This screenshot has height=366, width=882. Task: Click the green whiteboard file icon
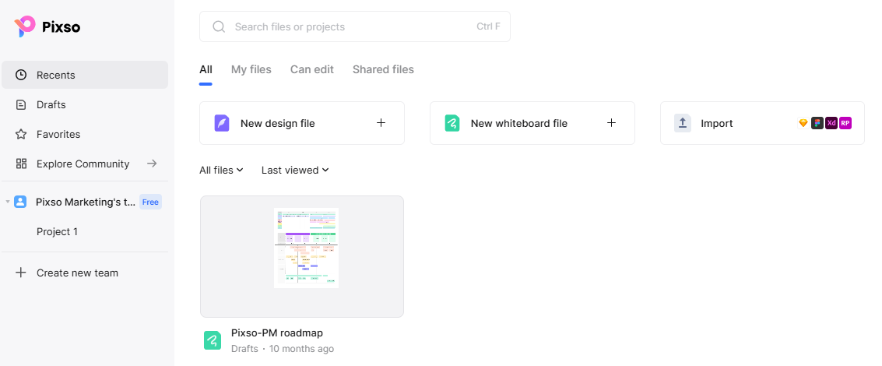[452, 123]
